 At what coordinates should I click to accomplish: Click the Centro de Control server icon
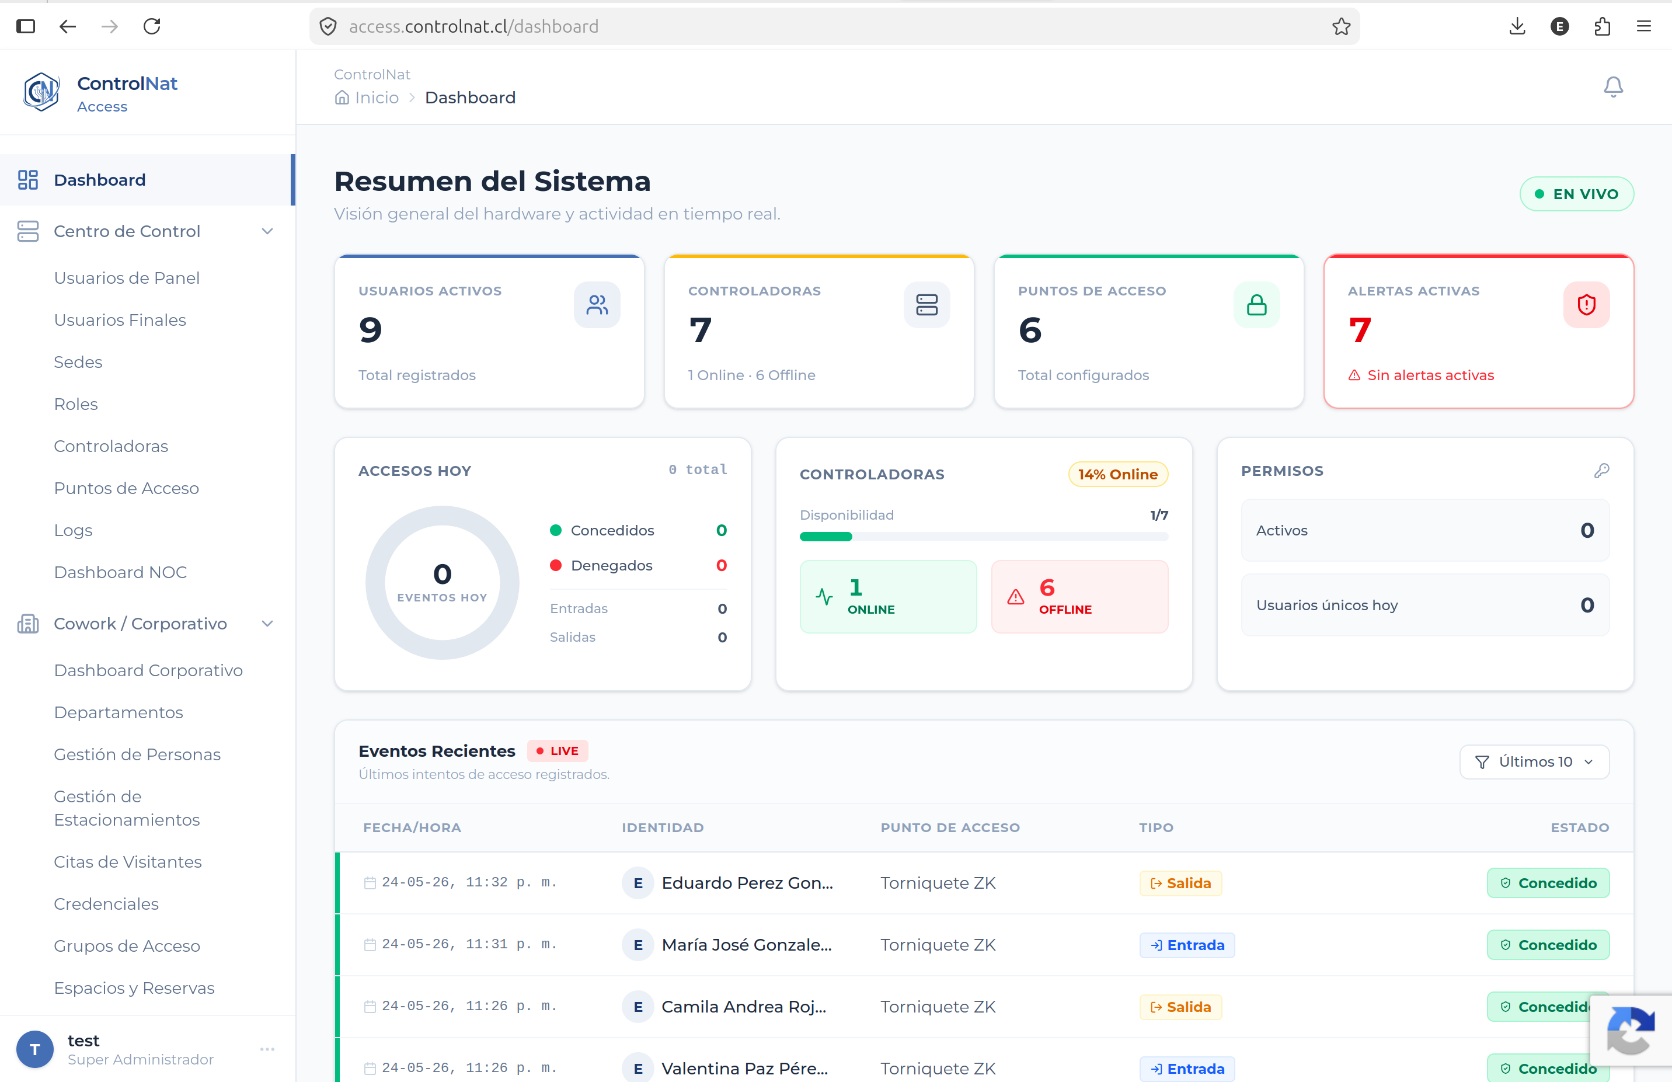[x=28, y=231]
